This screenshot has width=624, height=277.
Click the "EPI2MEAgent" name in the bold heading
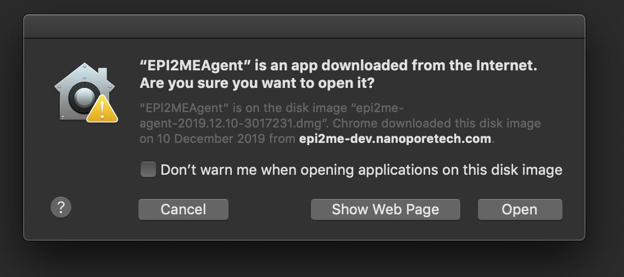(196, 65)
